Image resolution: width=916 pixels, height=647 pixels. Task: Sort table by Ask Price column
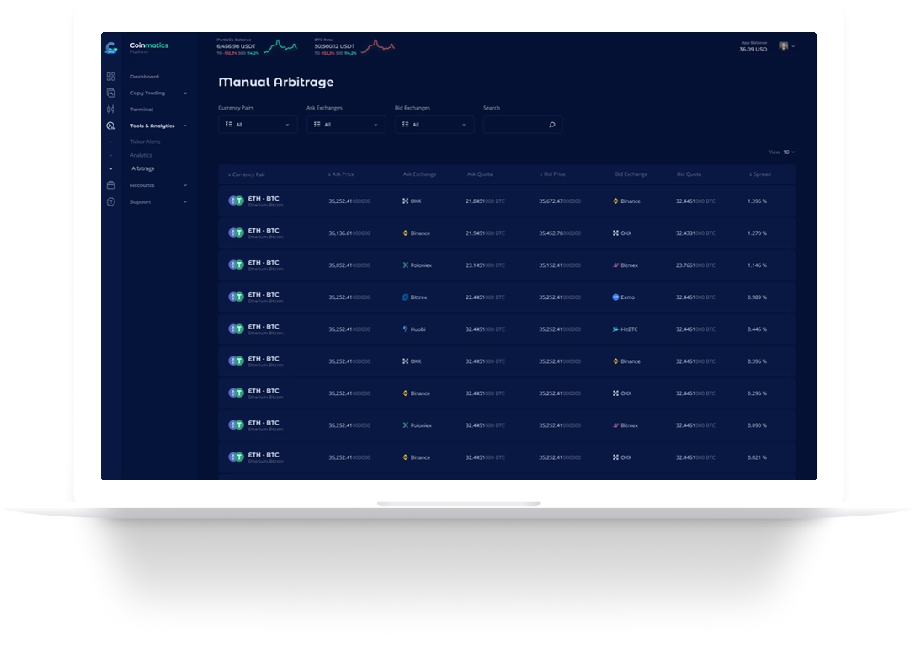pos(341,174)
